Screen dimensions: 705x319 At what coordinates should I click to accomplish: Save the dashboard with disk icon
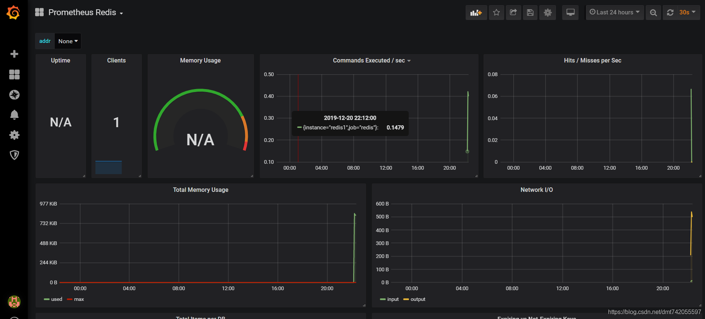[530, 13]
